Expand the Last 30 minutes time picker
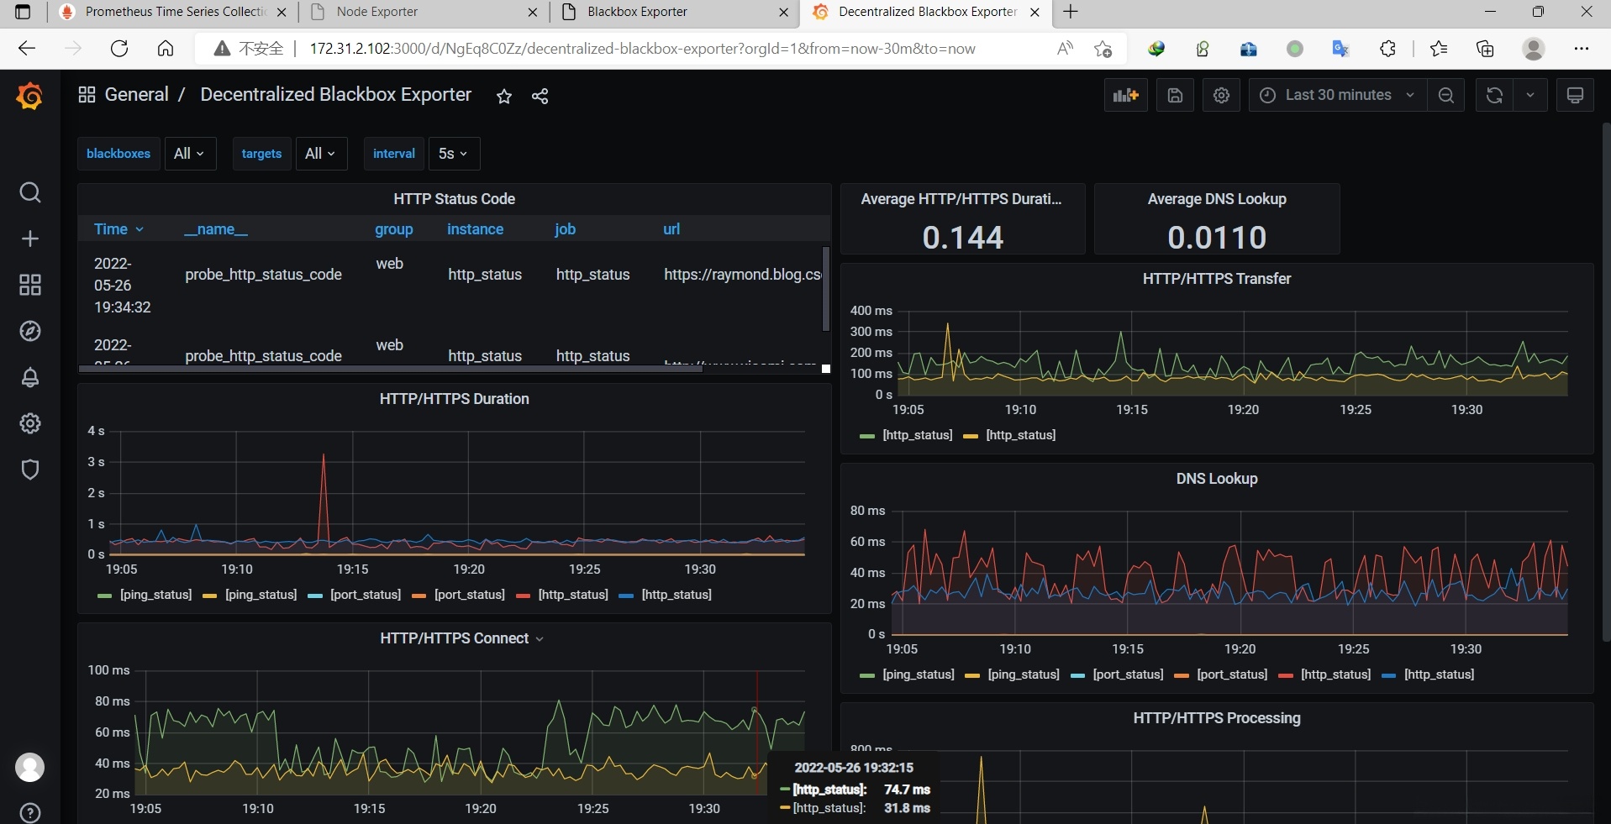1611x824 pixels. 1337,96
